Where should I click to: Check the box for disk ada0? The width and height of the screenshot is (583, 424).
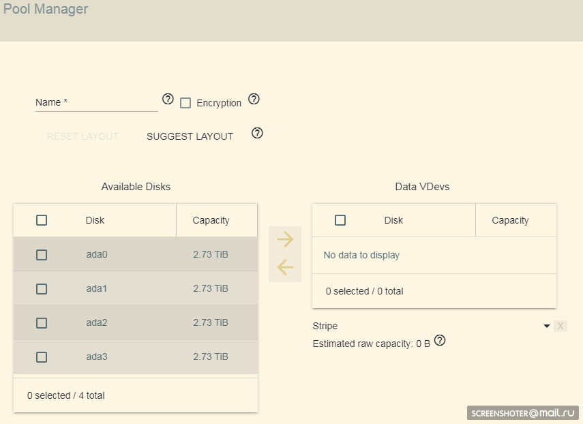point(42,255)
